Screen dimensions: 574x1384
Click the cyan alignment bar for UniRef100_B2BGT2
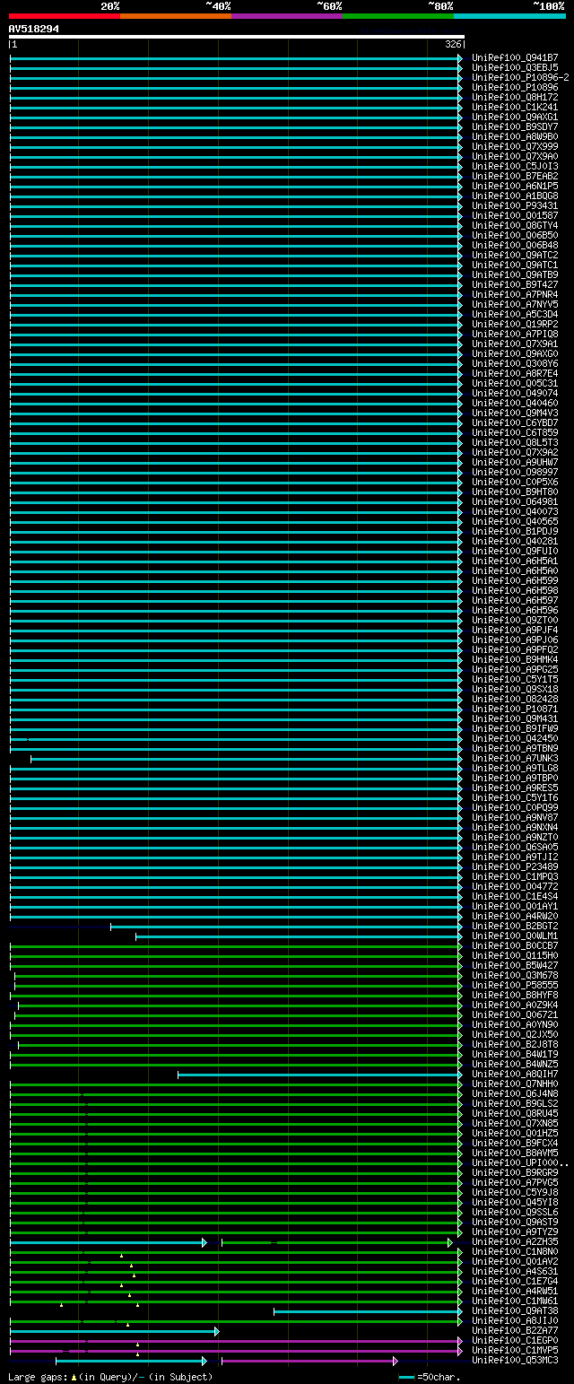(287, 927)
